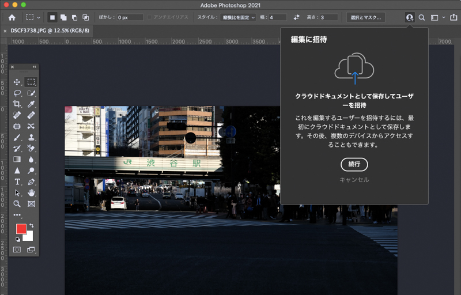
Task: Select the Hand tool
Action: 31,193
